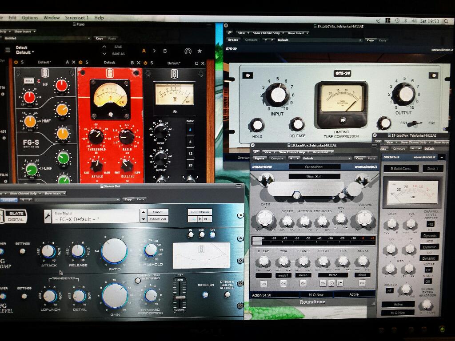Select next rack preset with down chevron
455x341 pixels.
pos(104,54)
